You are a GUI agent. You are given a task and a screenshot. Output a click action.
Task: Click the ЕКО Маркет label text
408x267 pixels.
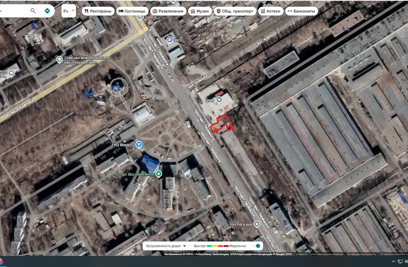pos(123,145)
